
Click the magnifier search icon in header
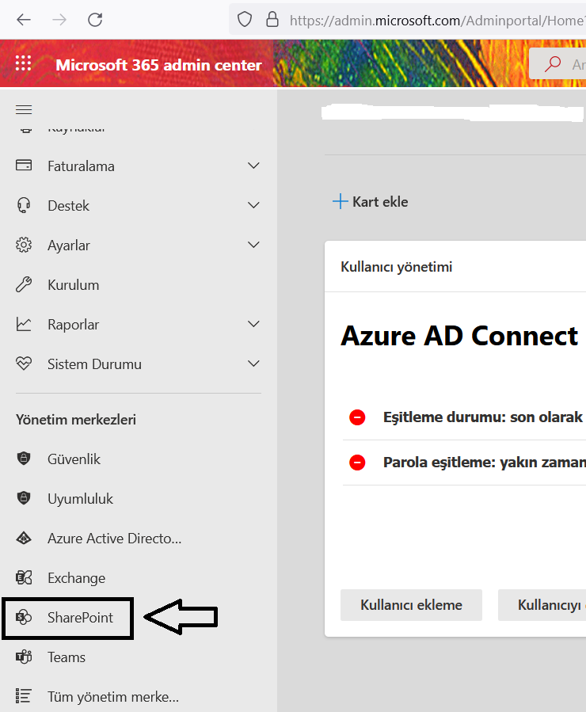point(553,63)
